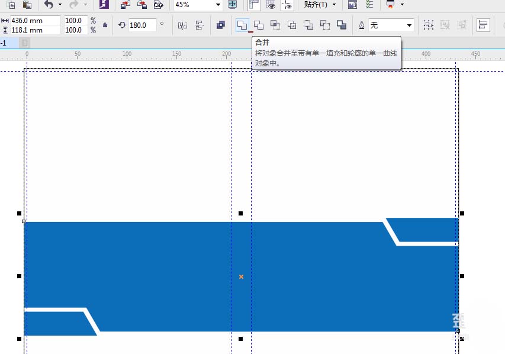Viewport: 505px width, 354px height.
Task: Click the Paste clipboard icon
Action: 27,5
